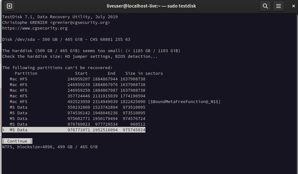Select MS Data row starting 974536142
Image resolution: width=298 pixels, height=174 pixels.
pyautogui.click(x=78, y=113)
